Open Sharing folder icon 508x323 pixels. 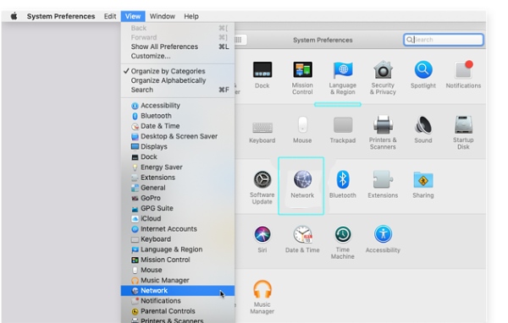pyautogui.click(x=423, y=179)
